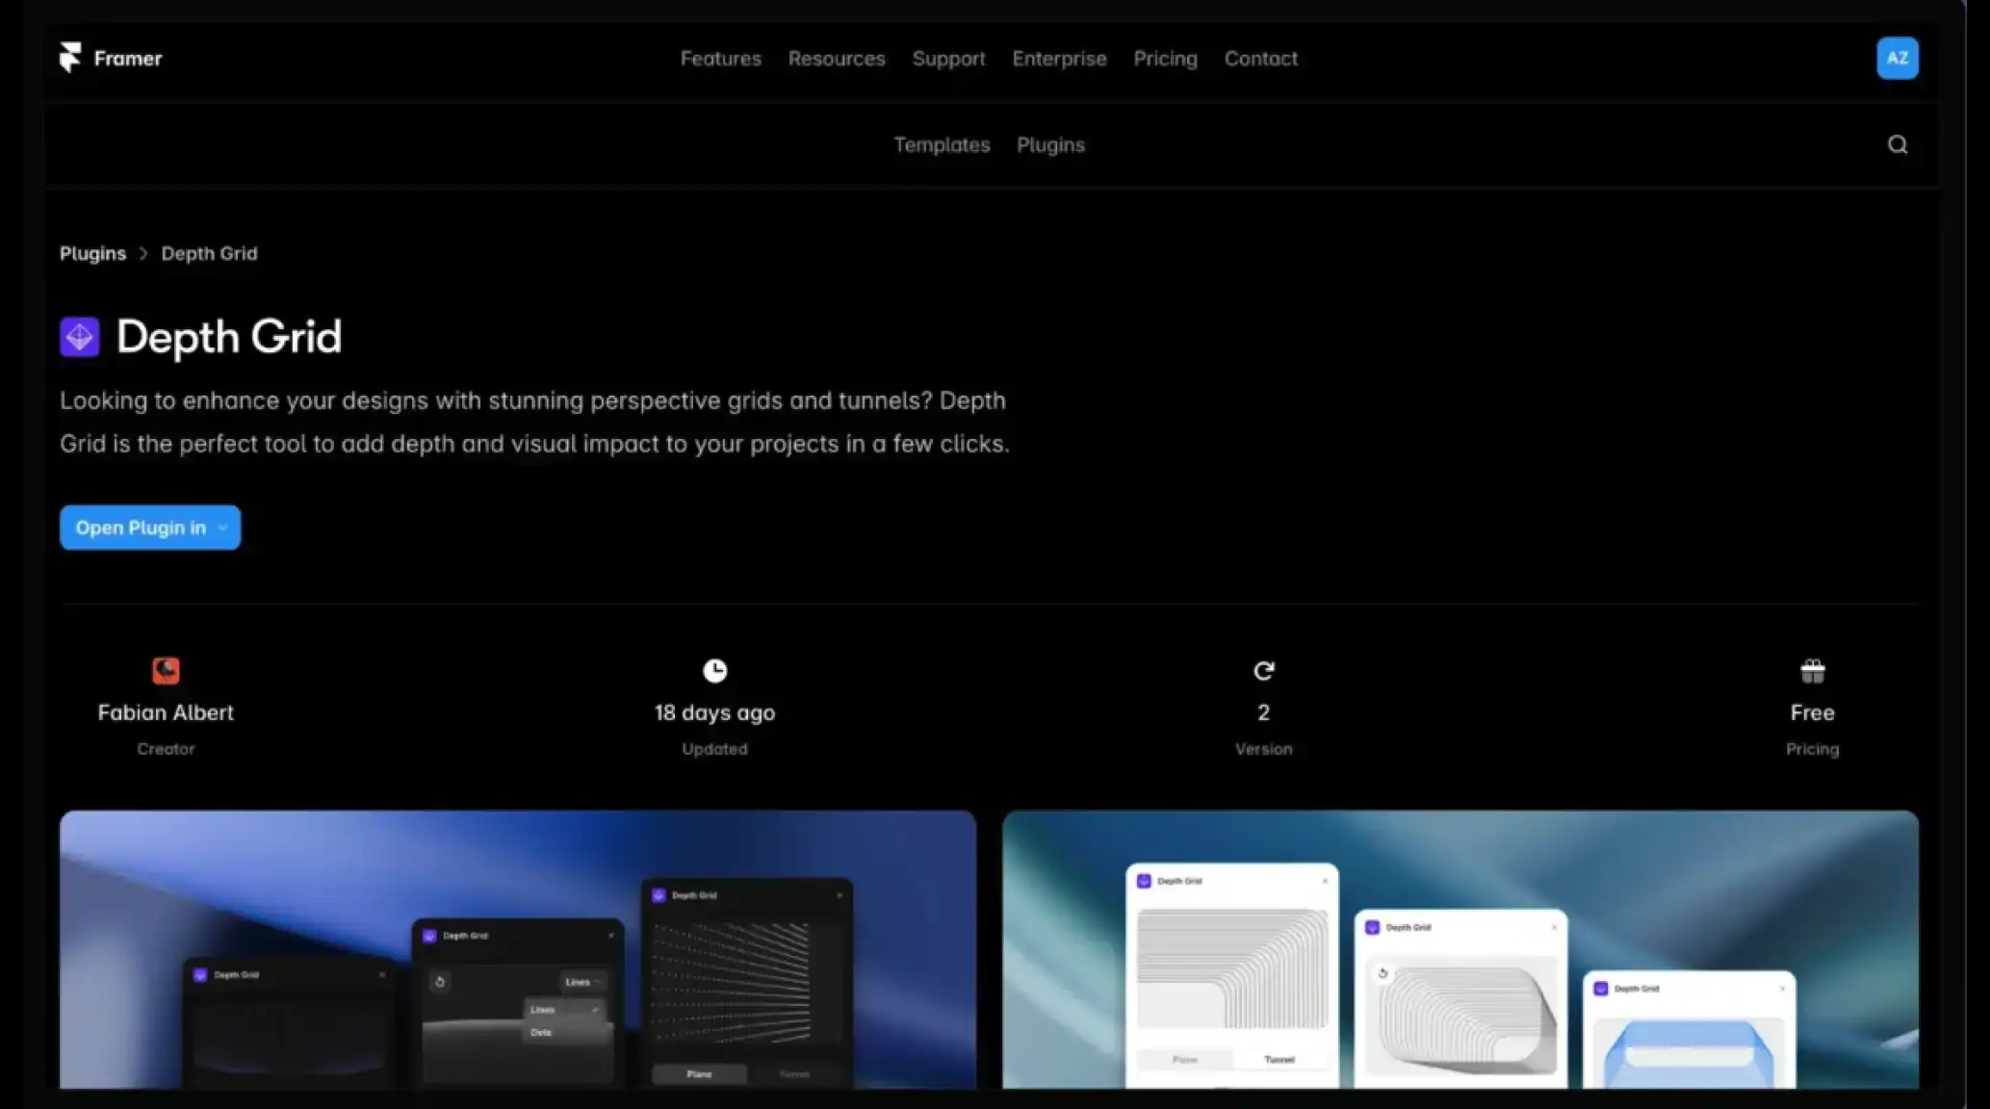Viewport: 1990px width, 1109px height.
Task: Switch to the Templates tab
Action: [942, 144]
